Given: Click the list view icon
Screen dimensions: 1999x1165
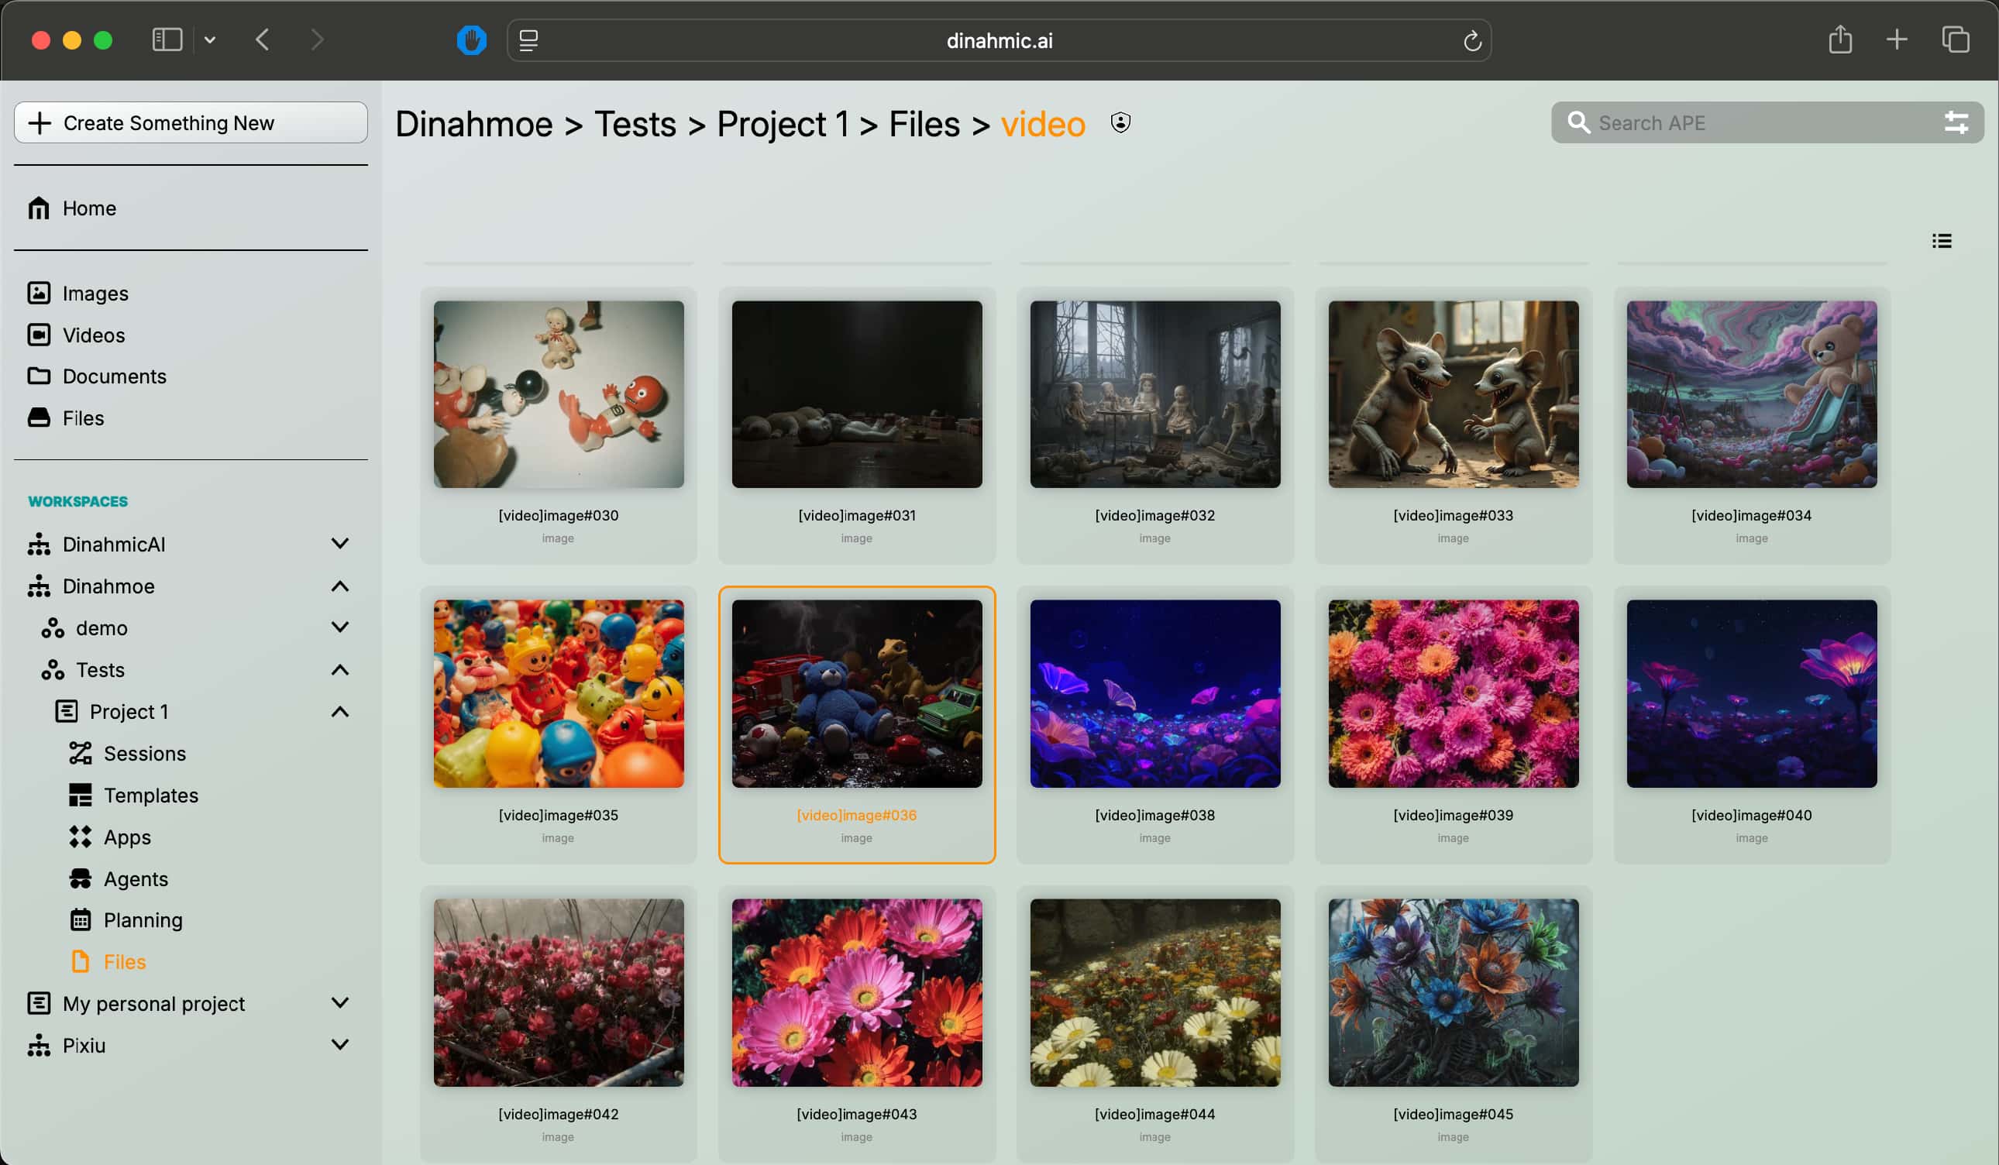Looking at the screenshot, I should click(x=1941, y=241).
